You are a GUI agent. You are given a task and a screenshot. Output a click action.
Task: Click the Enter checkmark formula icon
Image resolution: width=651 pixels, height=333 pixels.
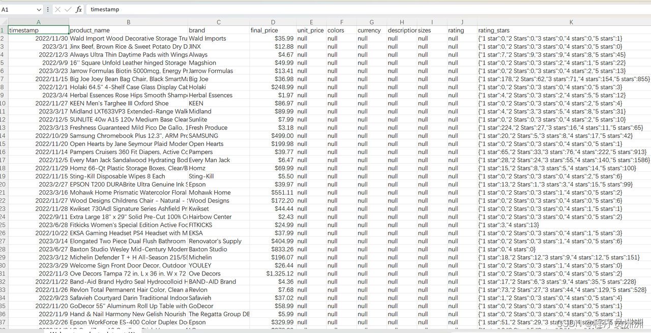pyautogui.click(x=68, y=10)
